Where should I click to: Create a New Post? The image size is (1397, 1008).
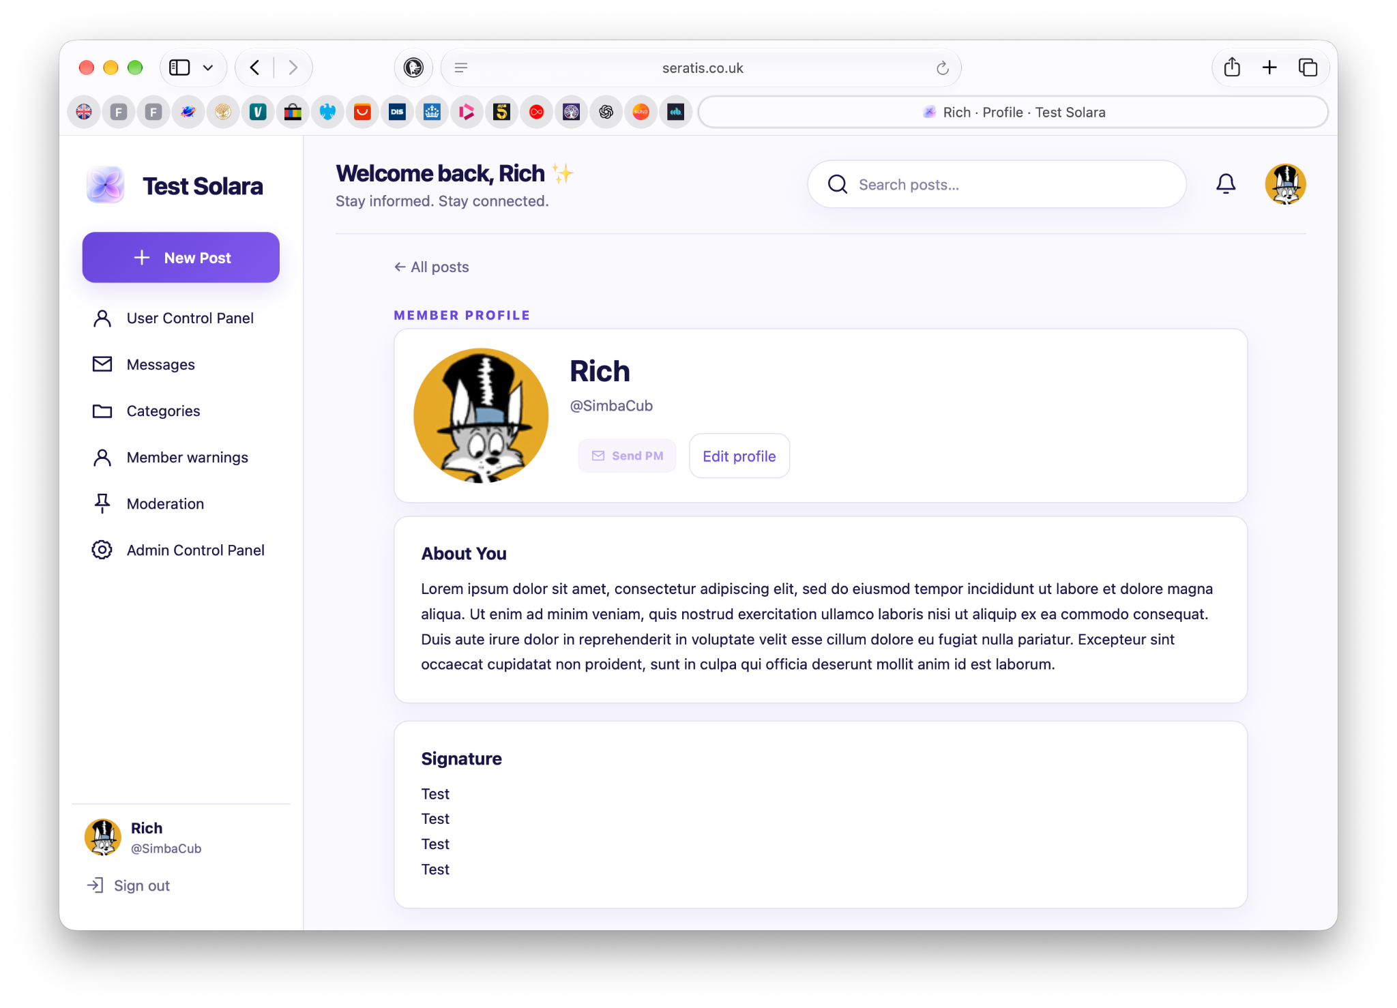[181, 258]
